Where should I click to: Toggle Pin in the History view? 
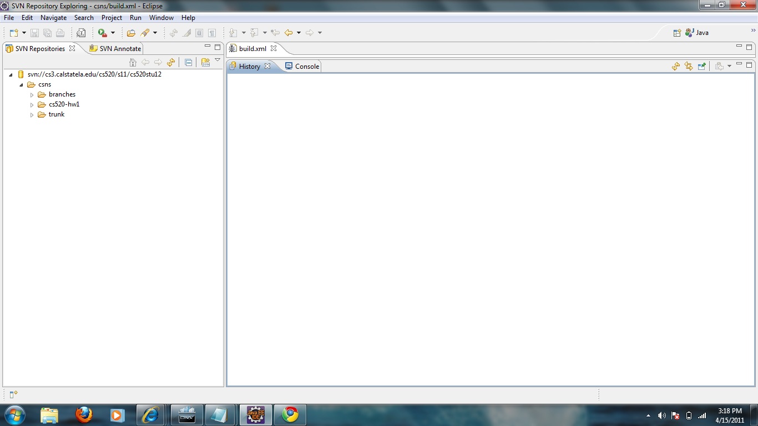[702, 66]
